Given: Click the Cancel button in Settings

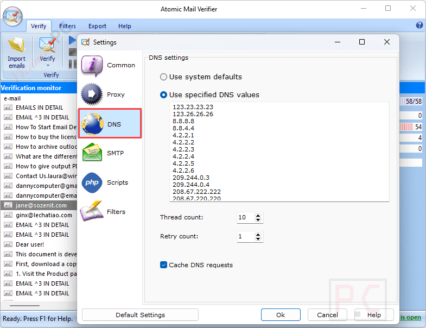Looking at the screenshot, I should (x=327, y=315).
